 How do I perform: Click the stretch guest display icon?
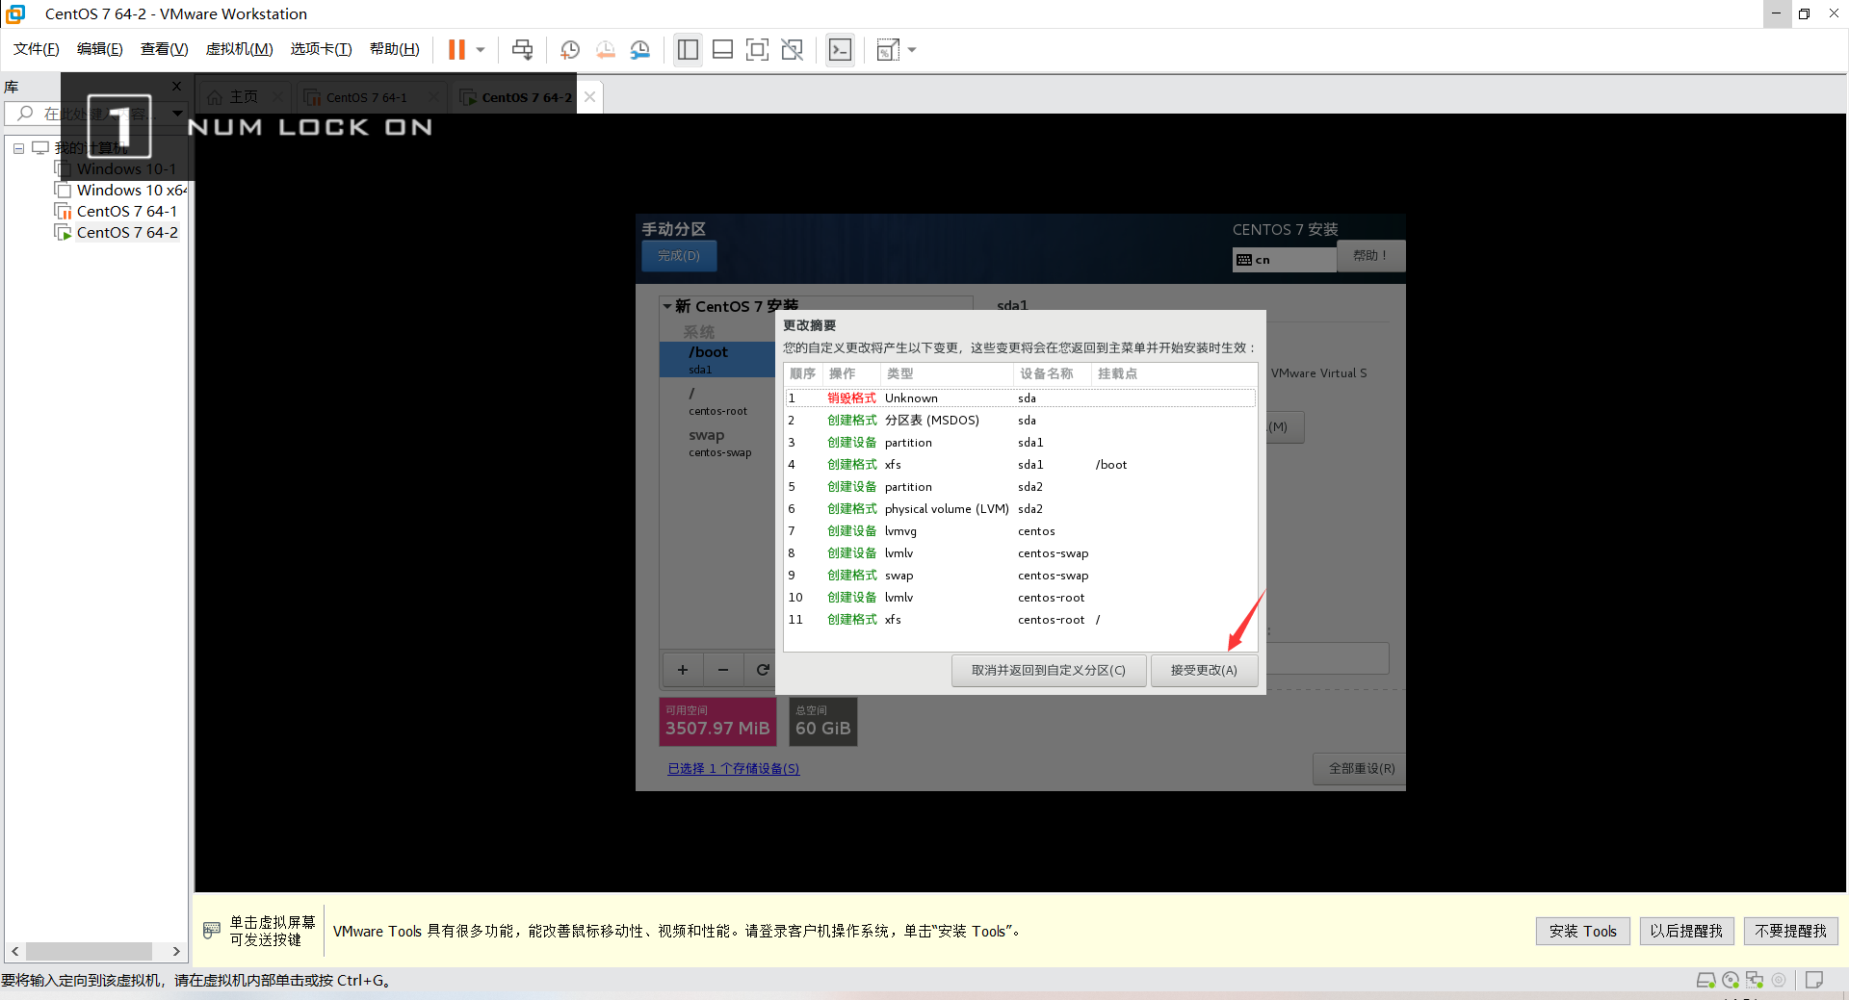(x=888, y=50)
